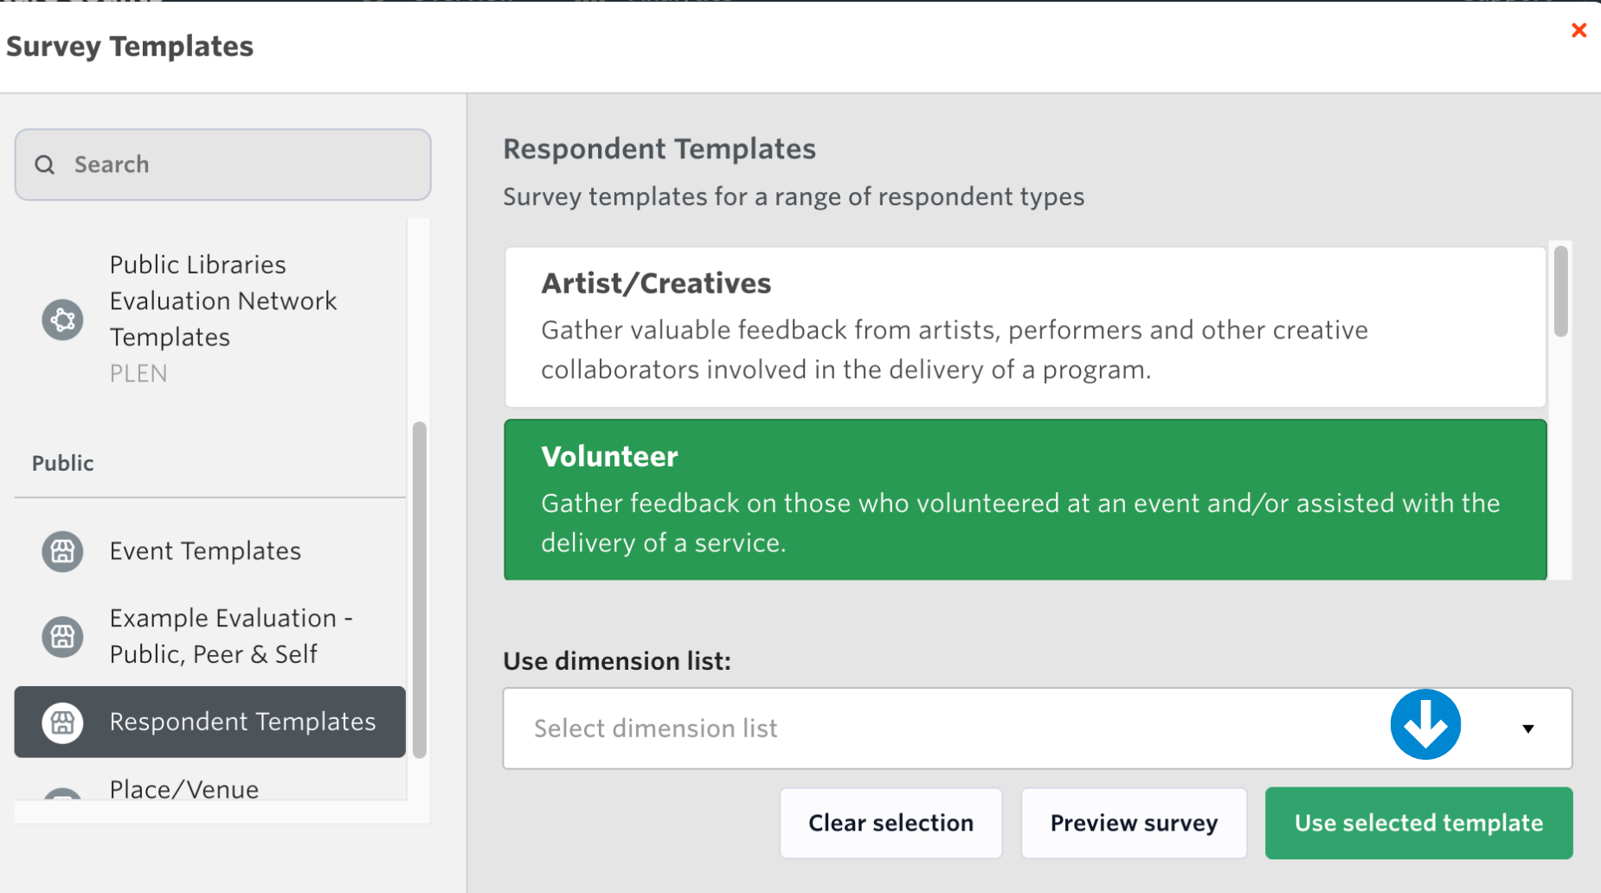Open Public Libraries Evaluation Network Templates
Viewport: 1601px width, 893px height.
222,301
